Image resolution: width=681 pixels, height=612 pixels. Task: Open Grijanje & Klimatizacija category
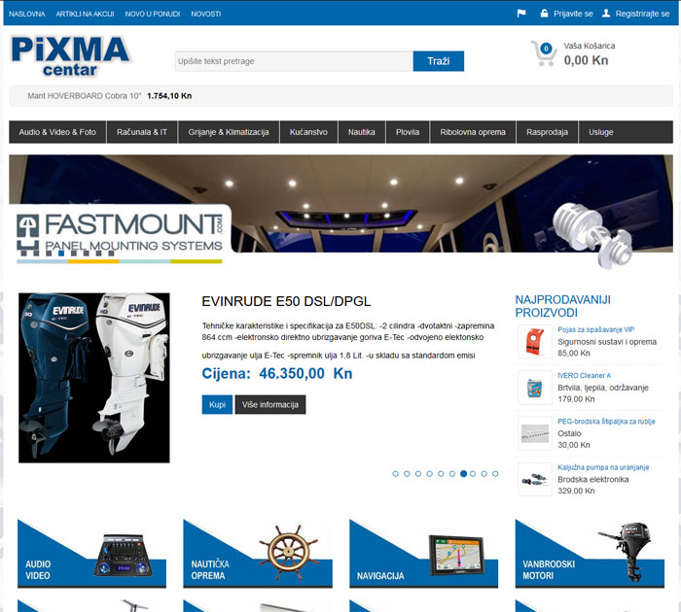pos(229,132)
